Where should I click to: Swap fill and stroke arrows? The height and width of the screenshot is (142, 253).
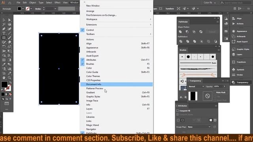[10, 82]
